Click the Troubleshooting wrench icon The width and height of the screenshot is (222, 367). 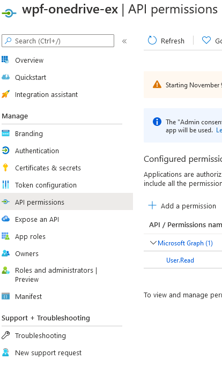[5, 335]
